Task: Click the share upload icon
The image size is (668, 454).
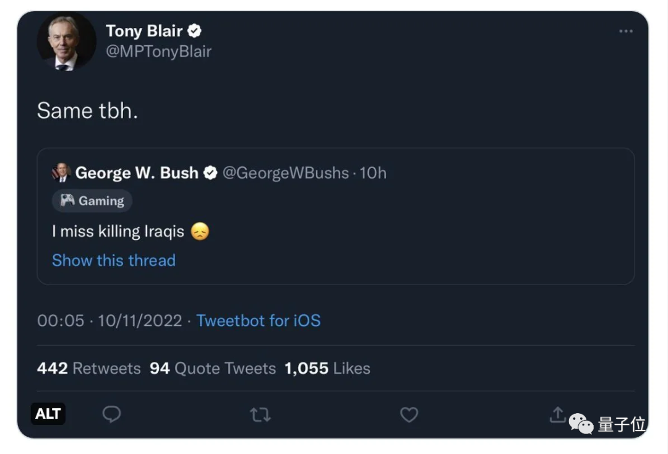Action: point(557,414)
